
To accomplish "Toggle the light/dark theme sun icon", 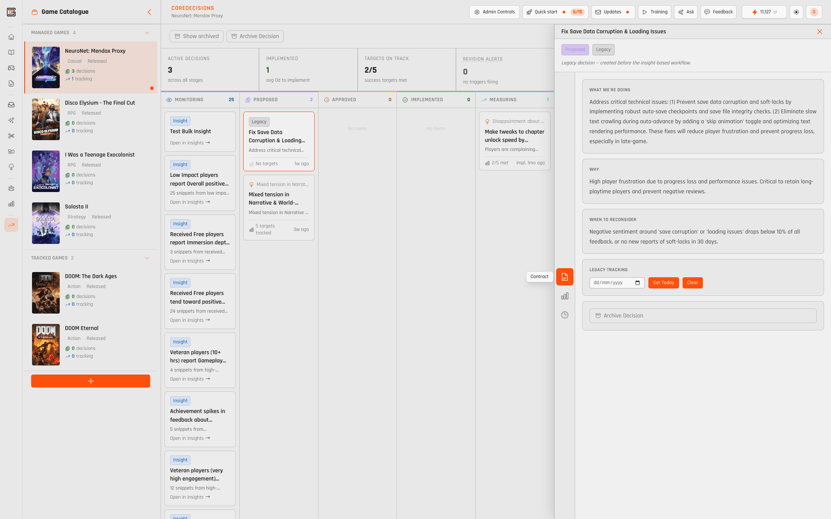I will point(796,12).
